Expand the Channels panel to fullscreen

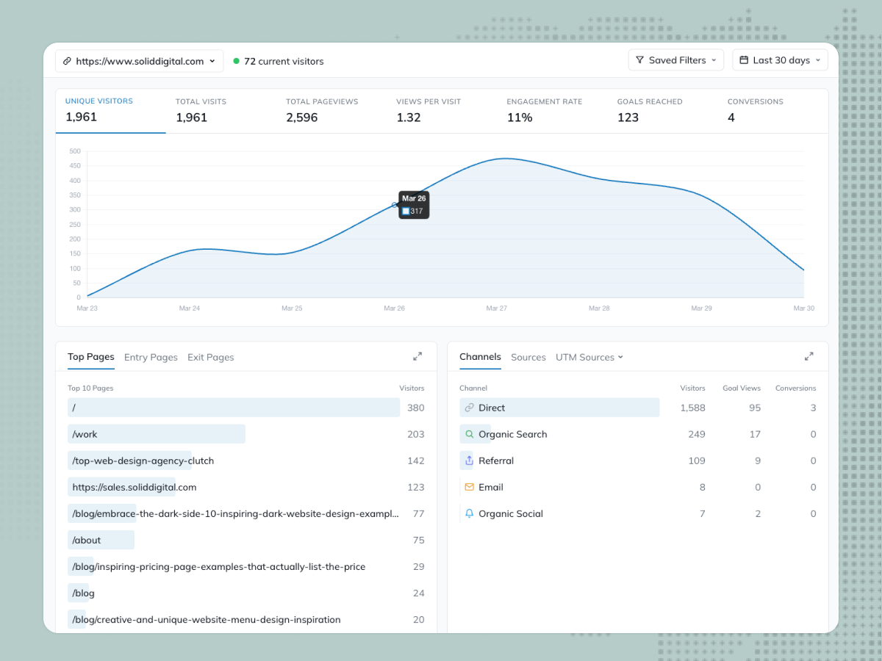(809, 356)
